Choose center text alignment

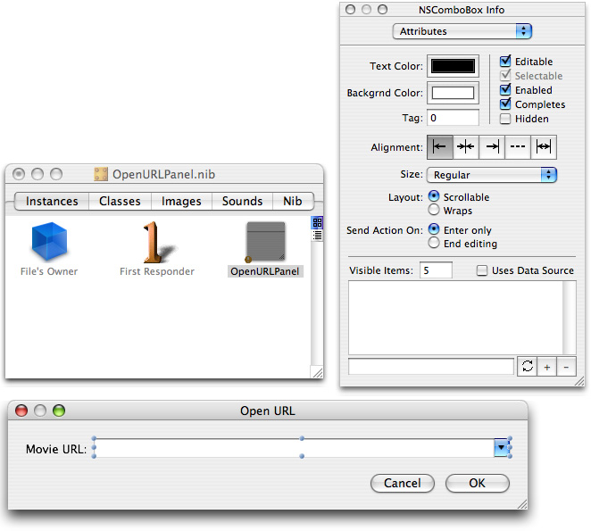tap(466, 147)
